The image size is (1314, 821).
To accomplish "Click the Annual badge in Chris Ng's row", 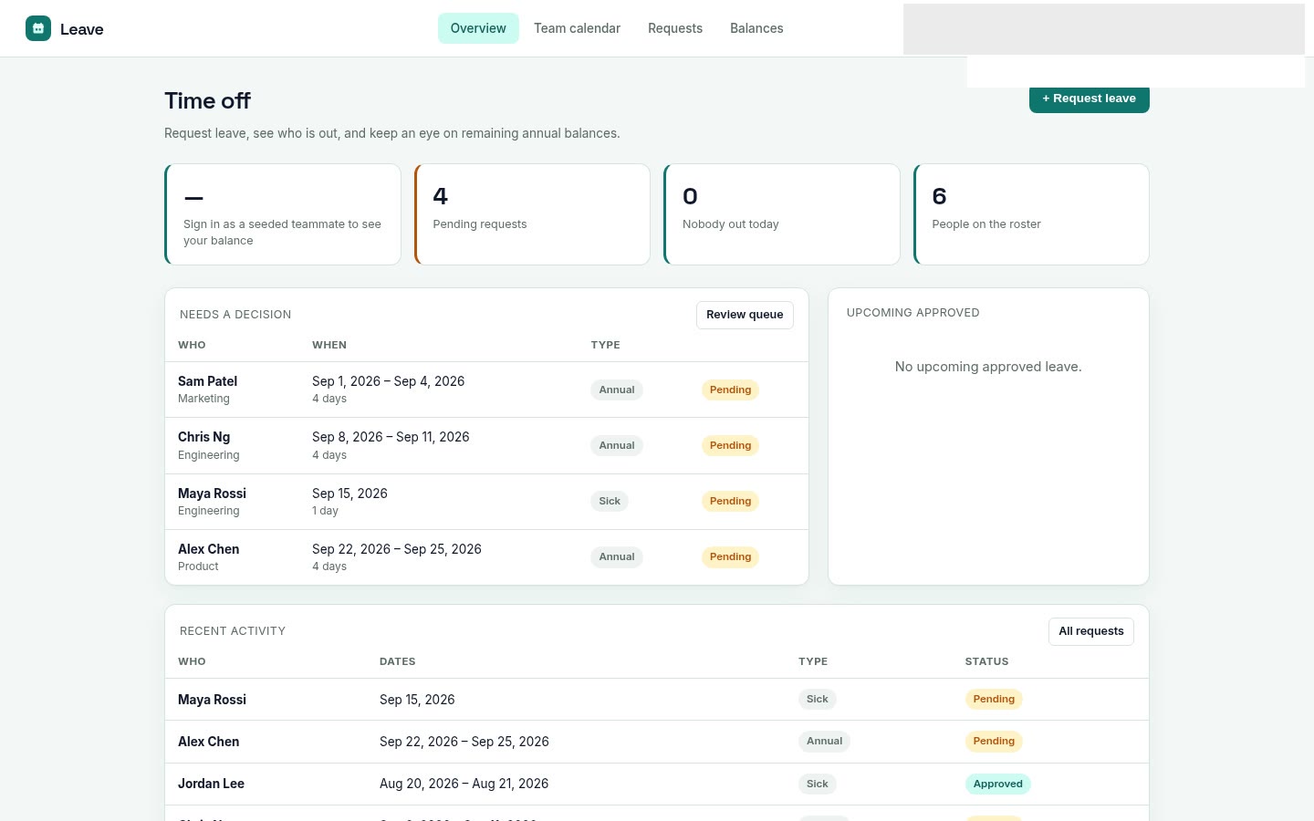I will [x=617, y=445].
